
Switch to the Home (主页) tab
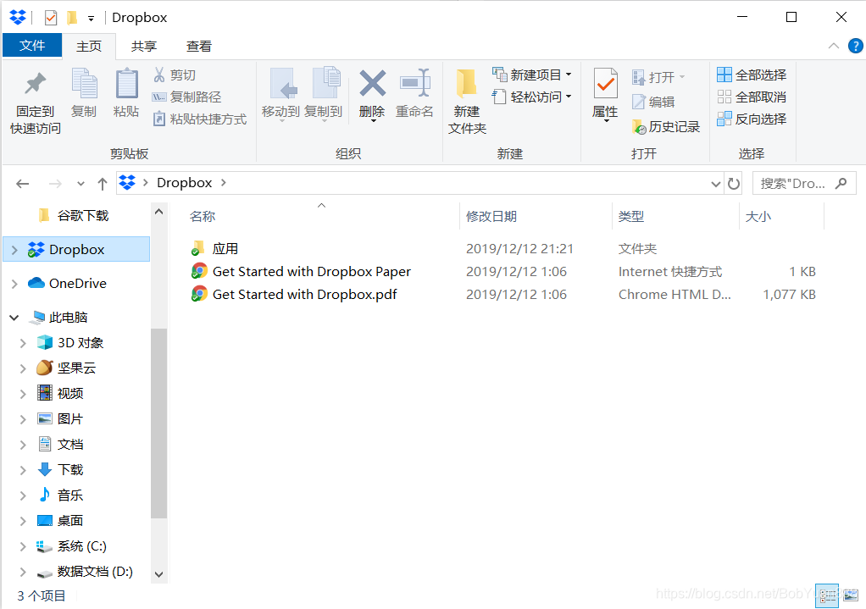[89, 47]
